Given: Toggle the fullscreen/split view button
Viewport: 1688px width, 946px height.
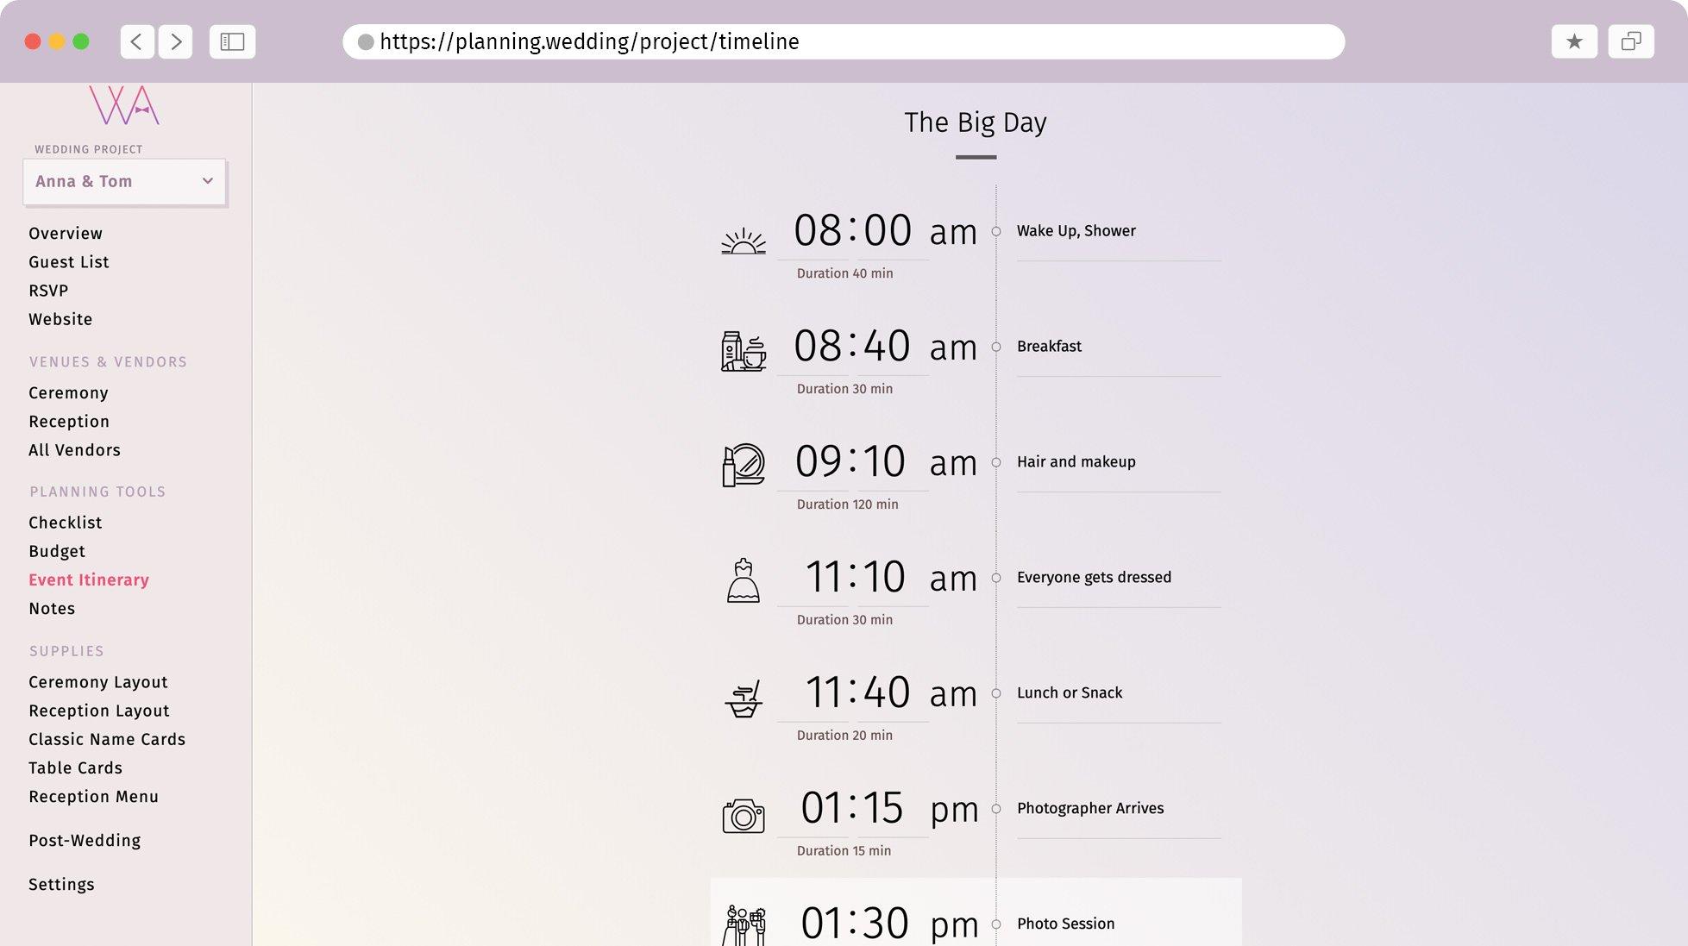Looking at the screenshot, I should point(1631,41).
